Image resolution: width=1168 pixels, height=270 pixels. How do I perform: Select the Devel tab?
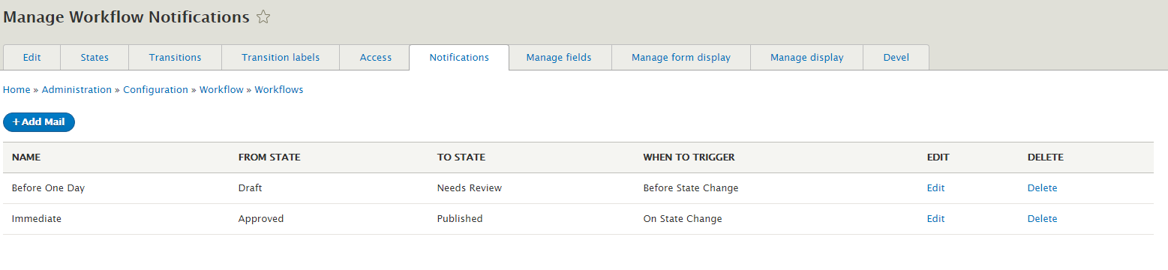[896, 58]
